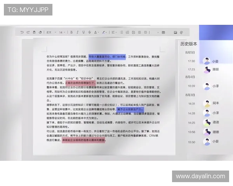Click the pink highlighted text 正是在这样的思想指引下
This screenshot has height=186, width=233.
tap(80, 83)
